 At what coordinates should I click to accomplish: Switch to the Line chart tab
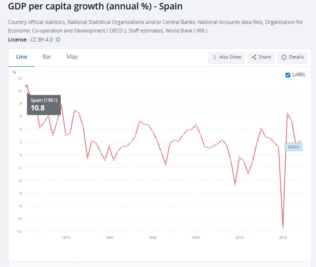coord(21,57)
